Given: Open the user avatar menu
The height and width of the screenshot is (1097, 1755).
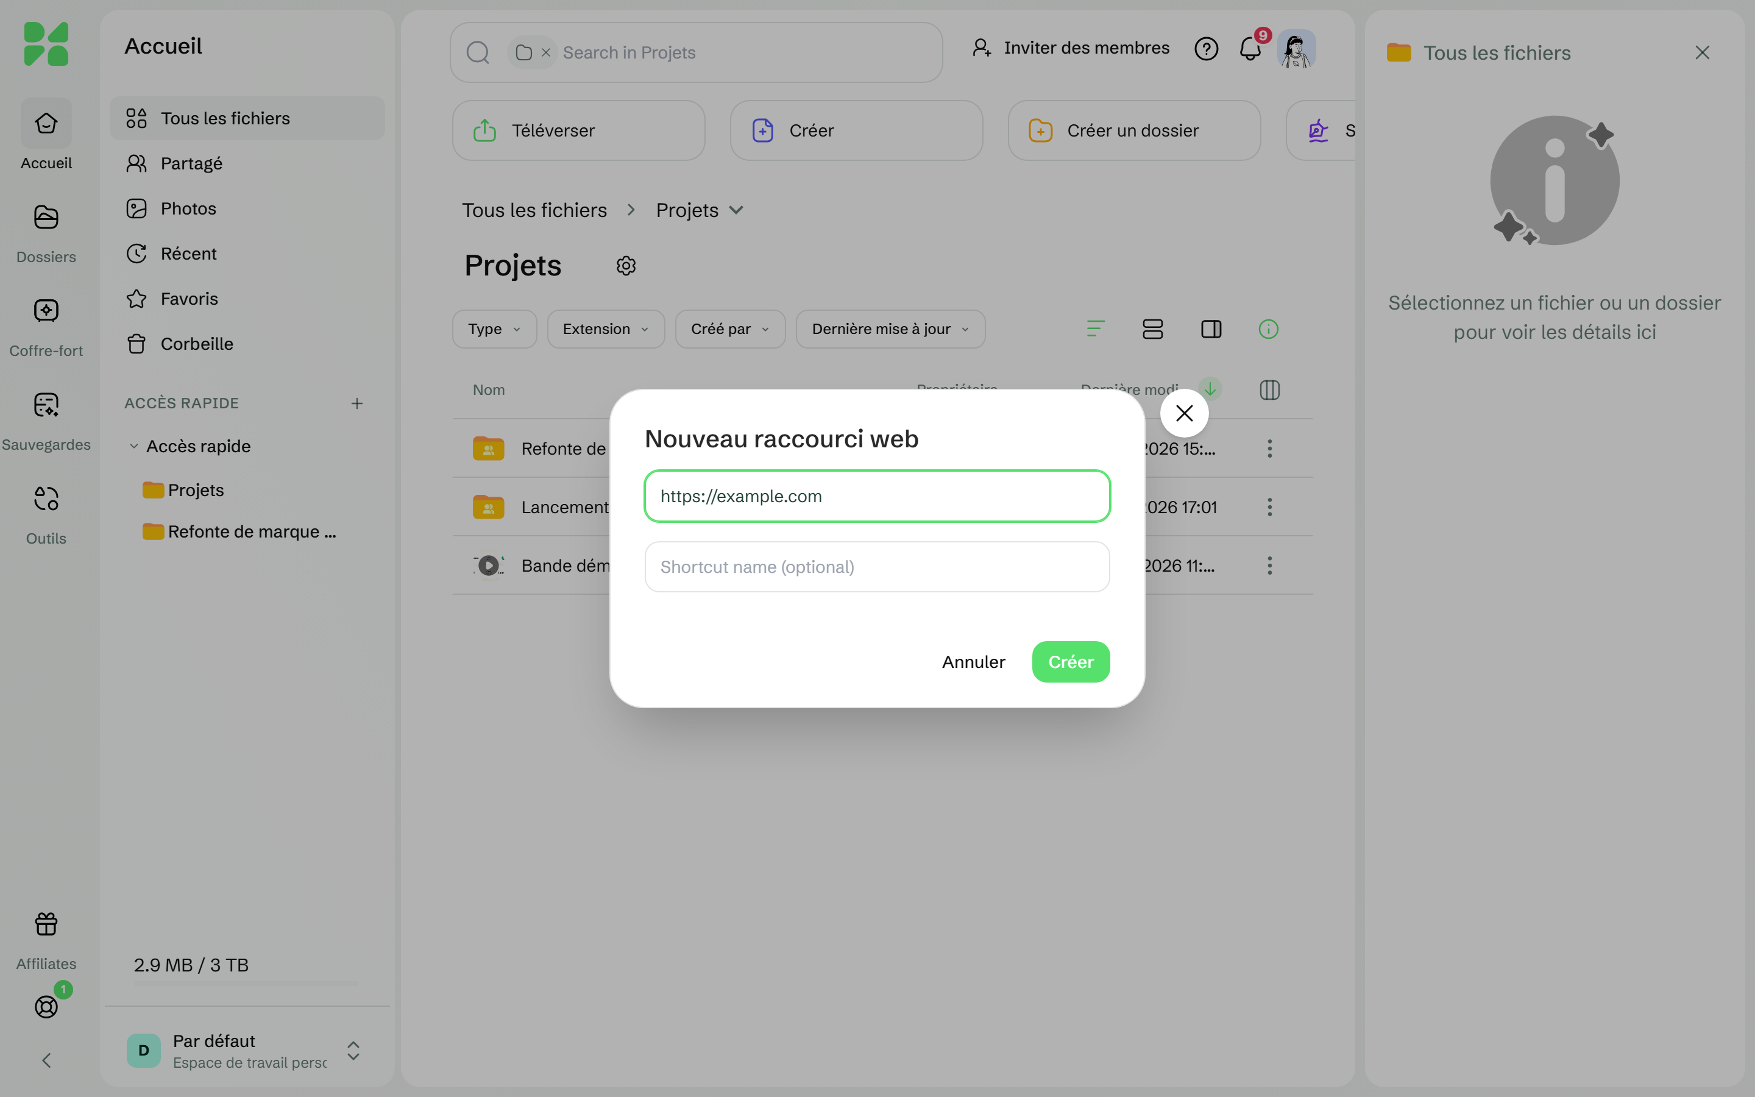Looking at the screenshot, I should click(1296, 49).
